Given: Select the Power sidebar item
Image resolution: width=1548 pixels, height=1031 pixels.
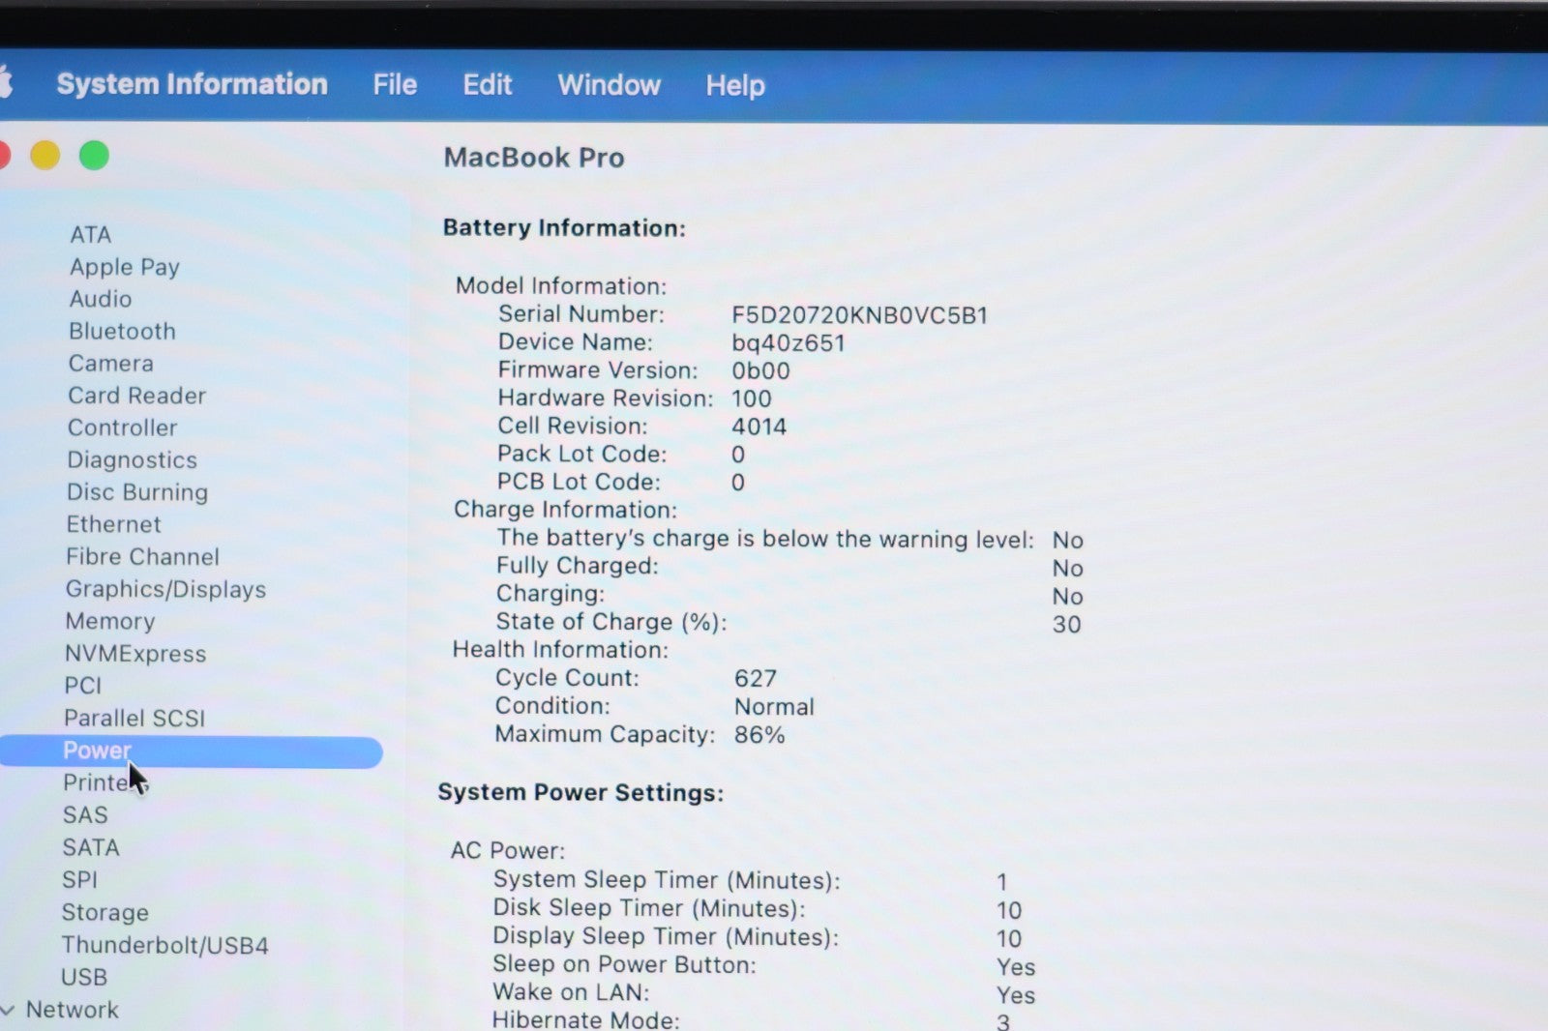Looking at the screenshot, I should coord(97,751).
